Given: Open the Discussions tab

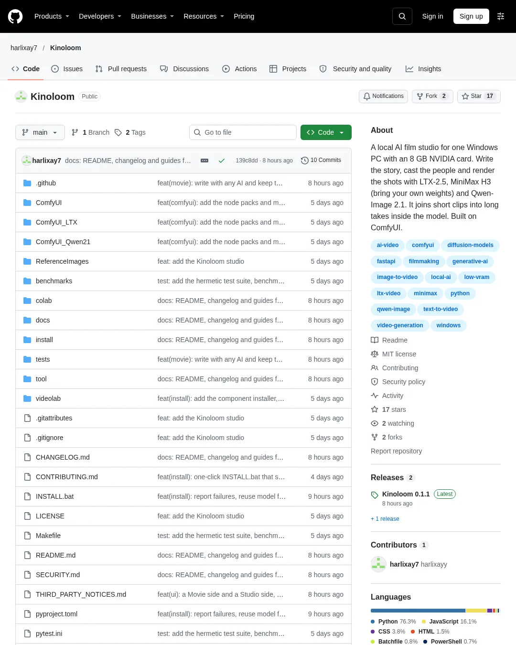Looking at the screenshot, I should tap(184, 69).
